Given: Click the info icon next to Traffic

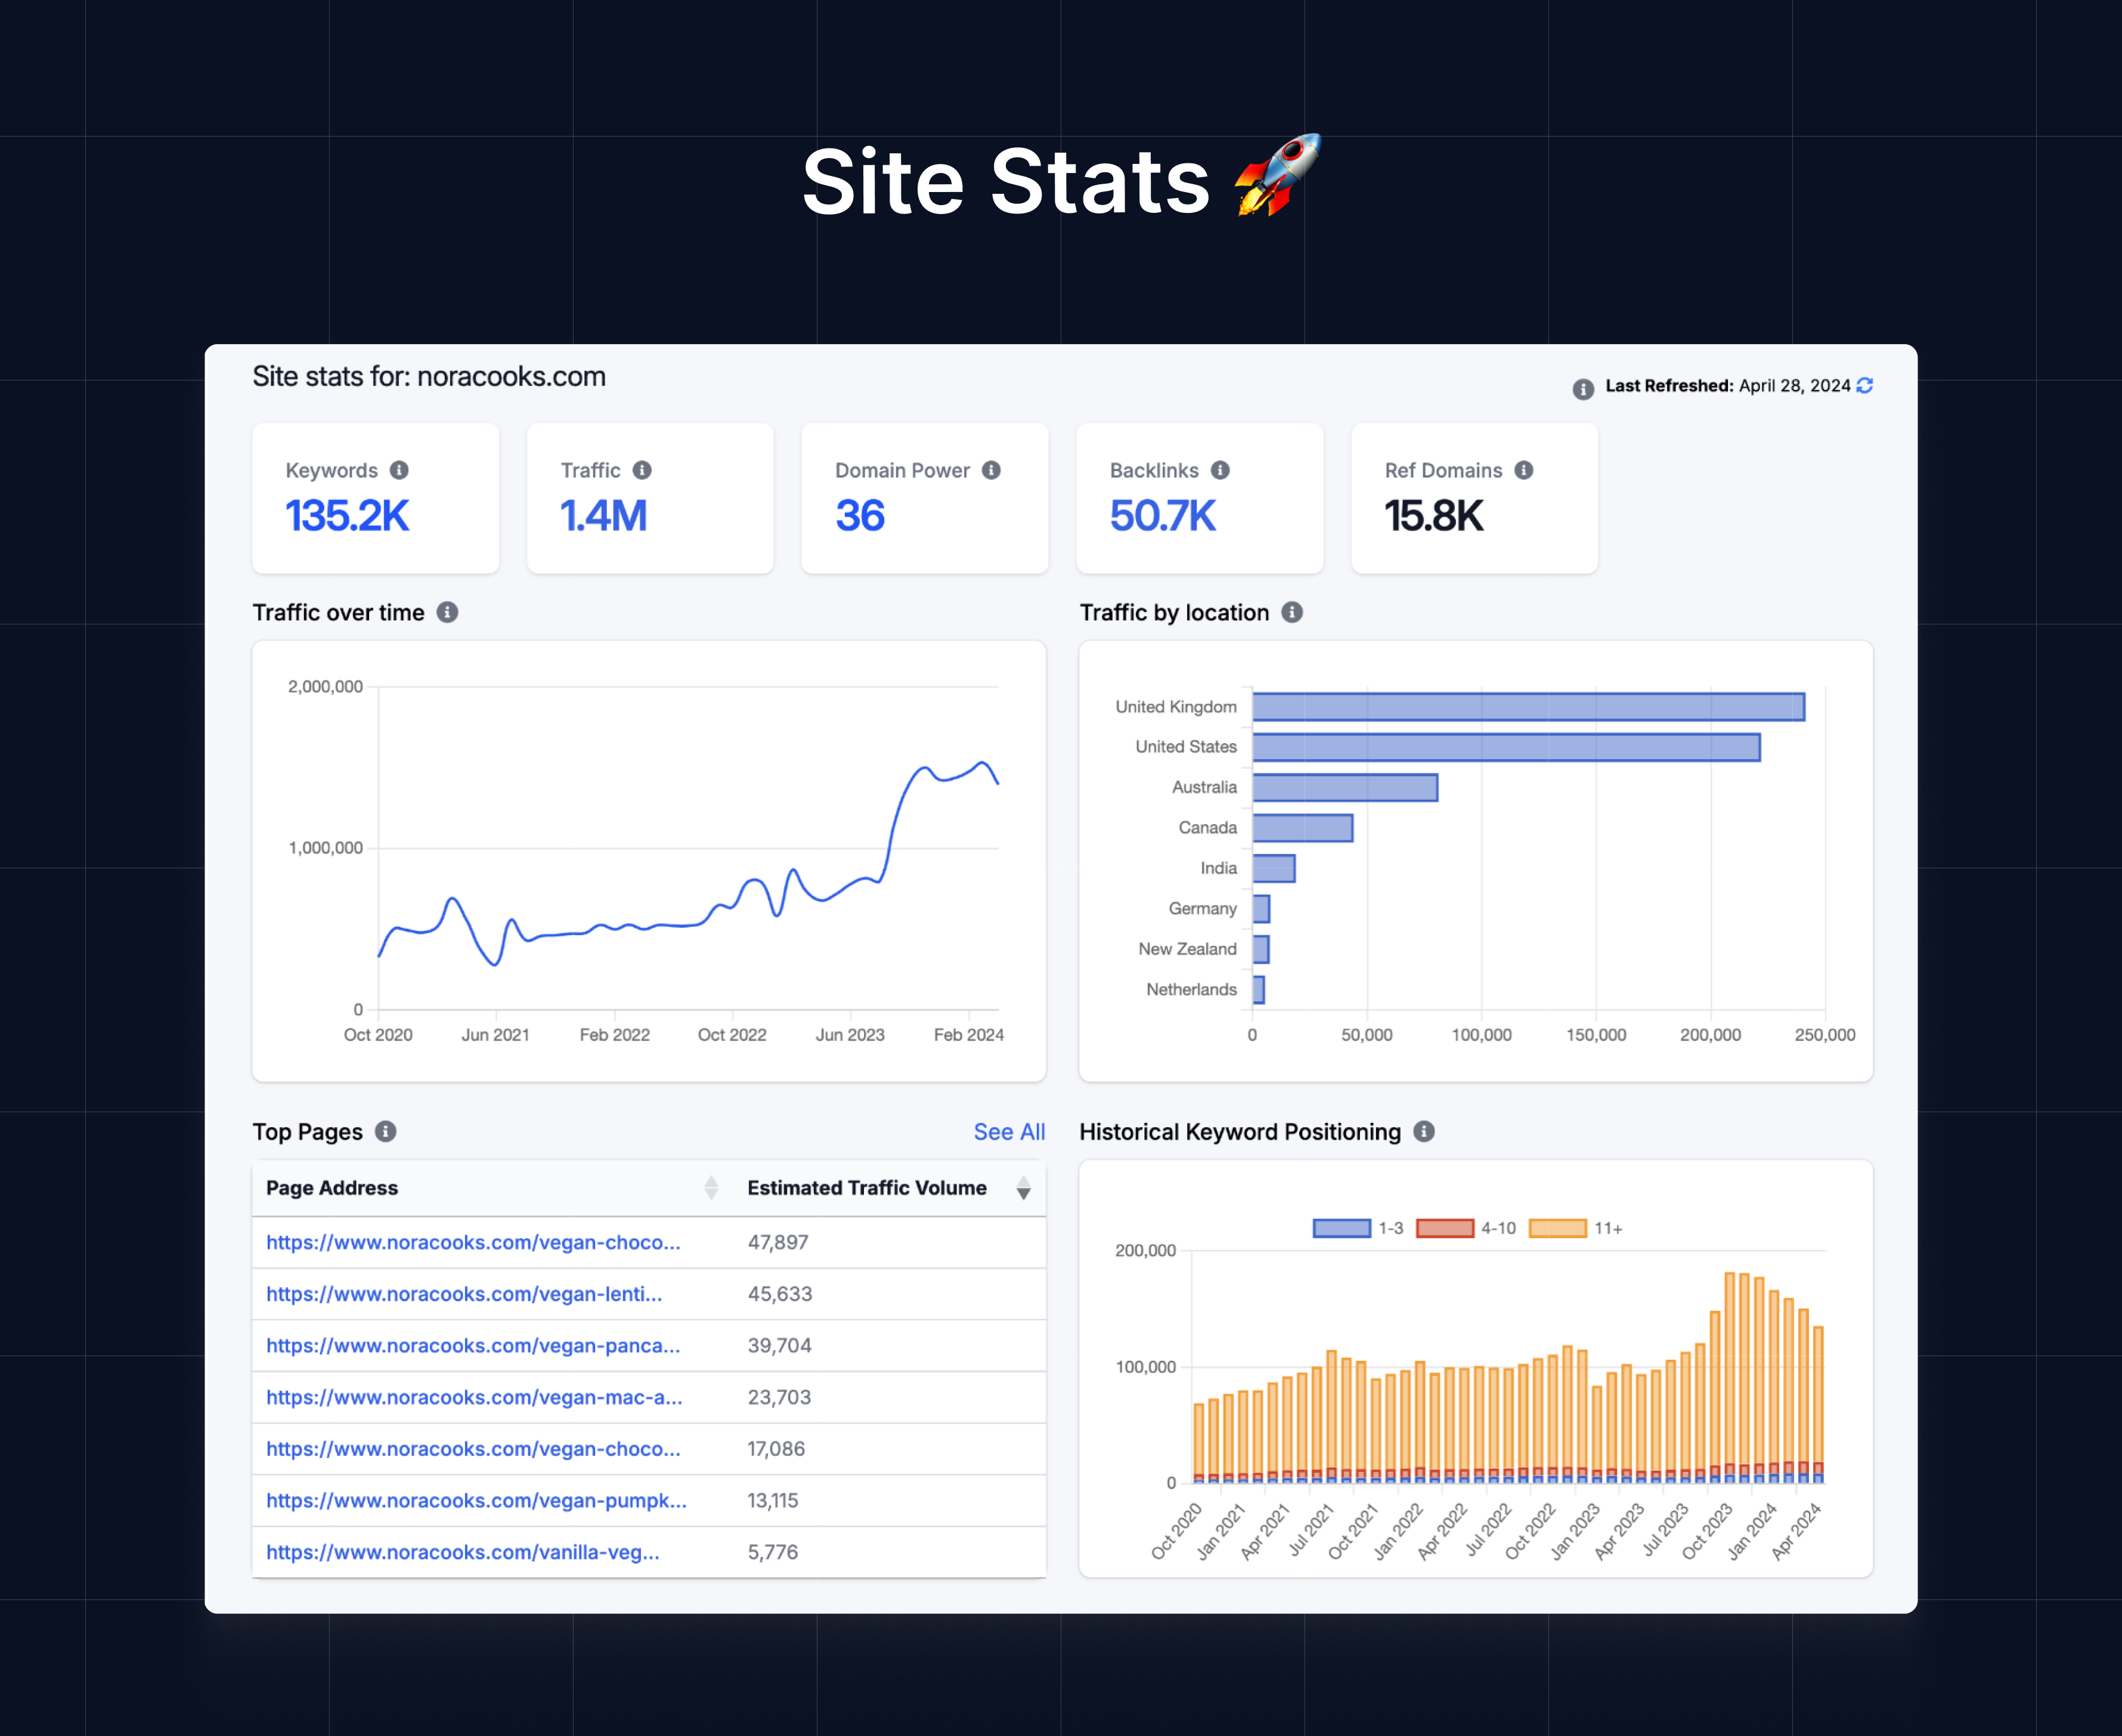Looking at the screenshot, I should pos(643,470).
